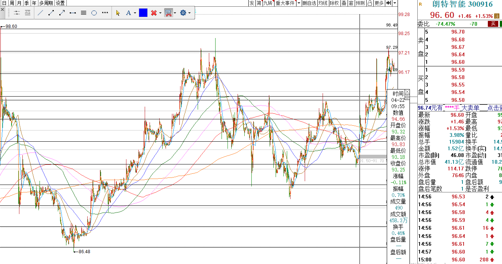Open the info popup gear settings icon
502x264 pixels.
pyautogui.click(x=407, y=97)
